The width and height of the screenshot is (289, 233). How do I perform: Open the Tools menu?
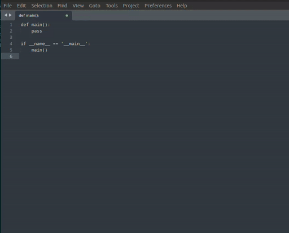click(x=112, y=6)
